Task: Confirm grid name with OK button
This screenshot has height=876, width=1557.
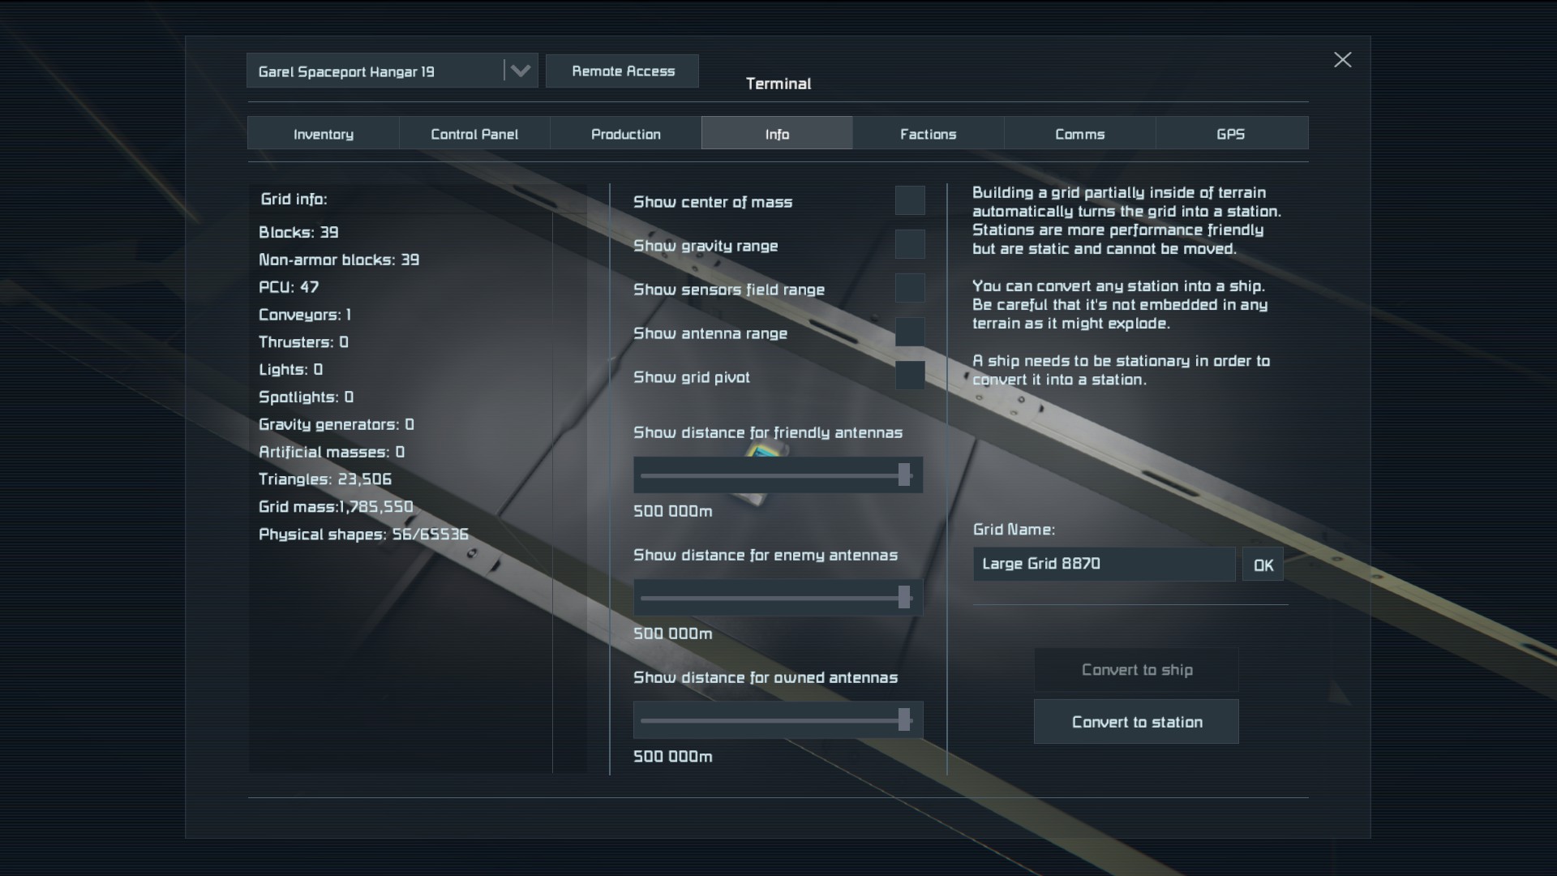Action: point(1263,565)
